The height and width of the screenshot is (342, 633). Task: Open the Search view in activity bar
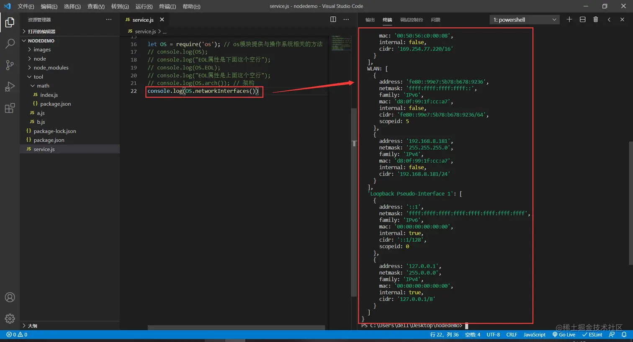click(x=10, y=43)
